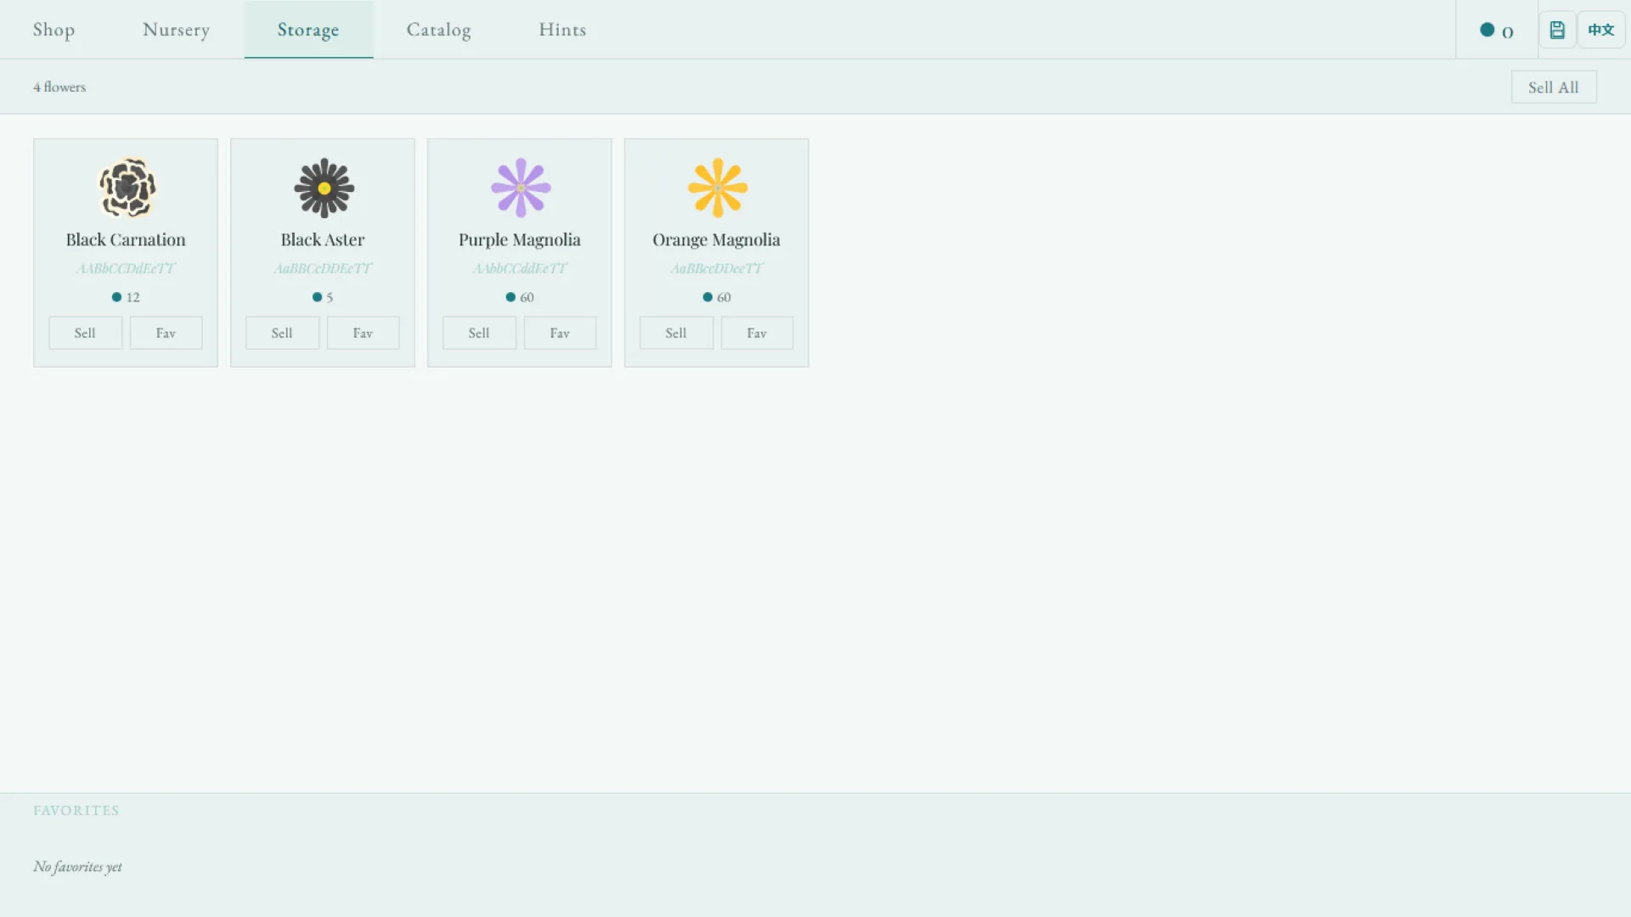Click the '4 flowers' count label
Image resolution: width=1631 pixels, height=917 pixels.
point(59,87)
